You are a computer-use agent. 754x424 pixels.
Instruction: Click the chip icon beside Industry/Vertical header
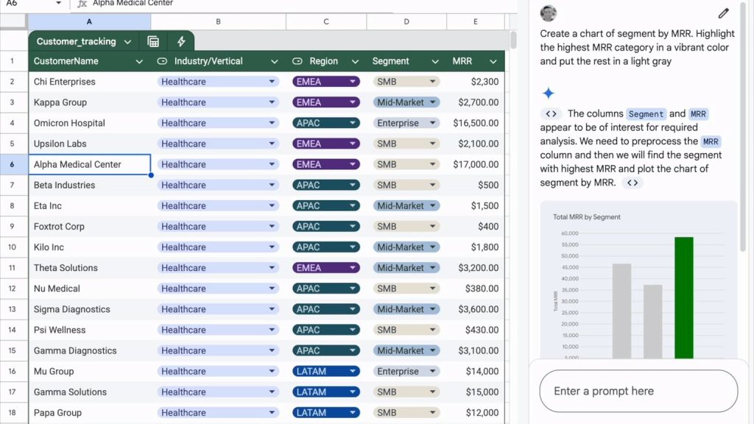coord(161,61)
